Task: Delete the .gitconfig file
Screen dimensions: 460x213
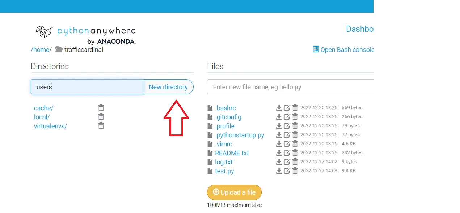Action: pyautogui.click(x=295, y=117)
